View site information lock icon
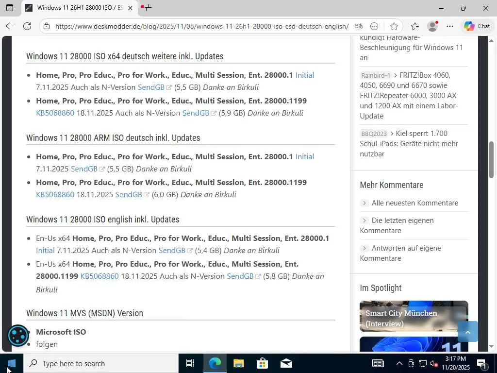Image resolution: width=497 pixels, height=373 pixels. click(x=47, y=26)
